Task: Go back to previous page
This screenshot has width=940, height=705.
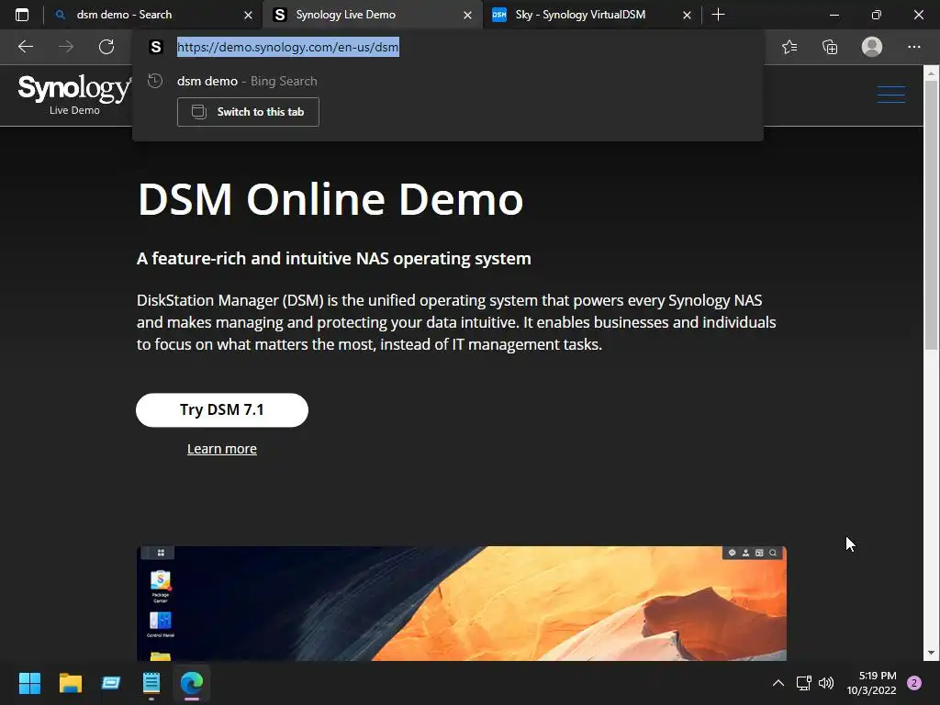Action: [25, 47]
